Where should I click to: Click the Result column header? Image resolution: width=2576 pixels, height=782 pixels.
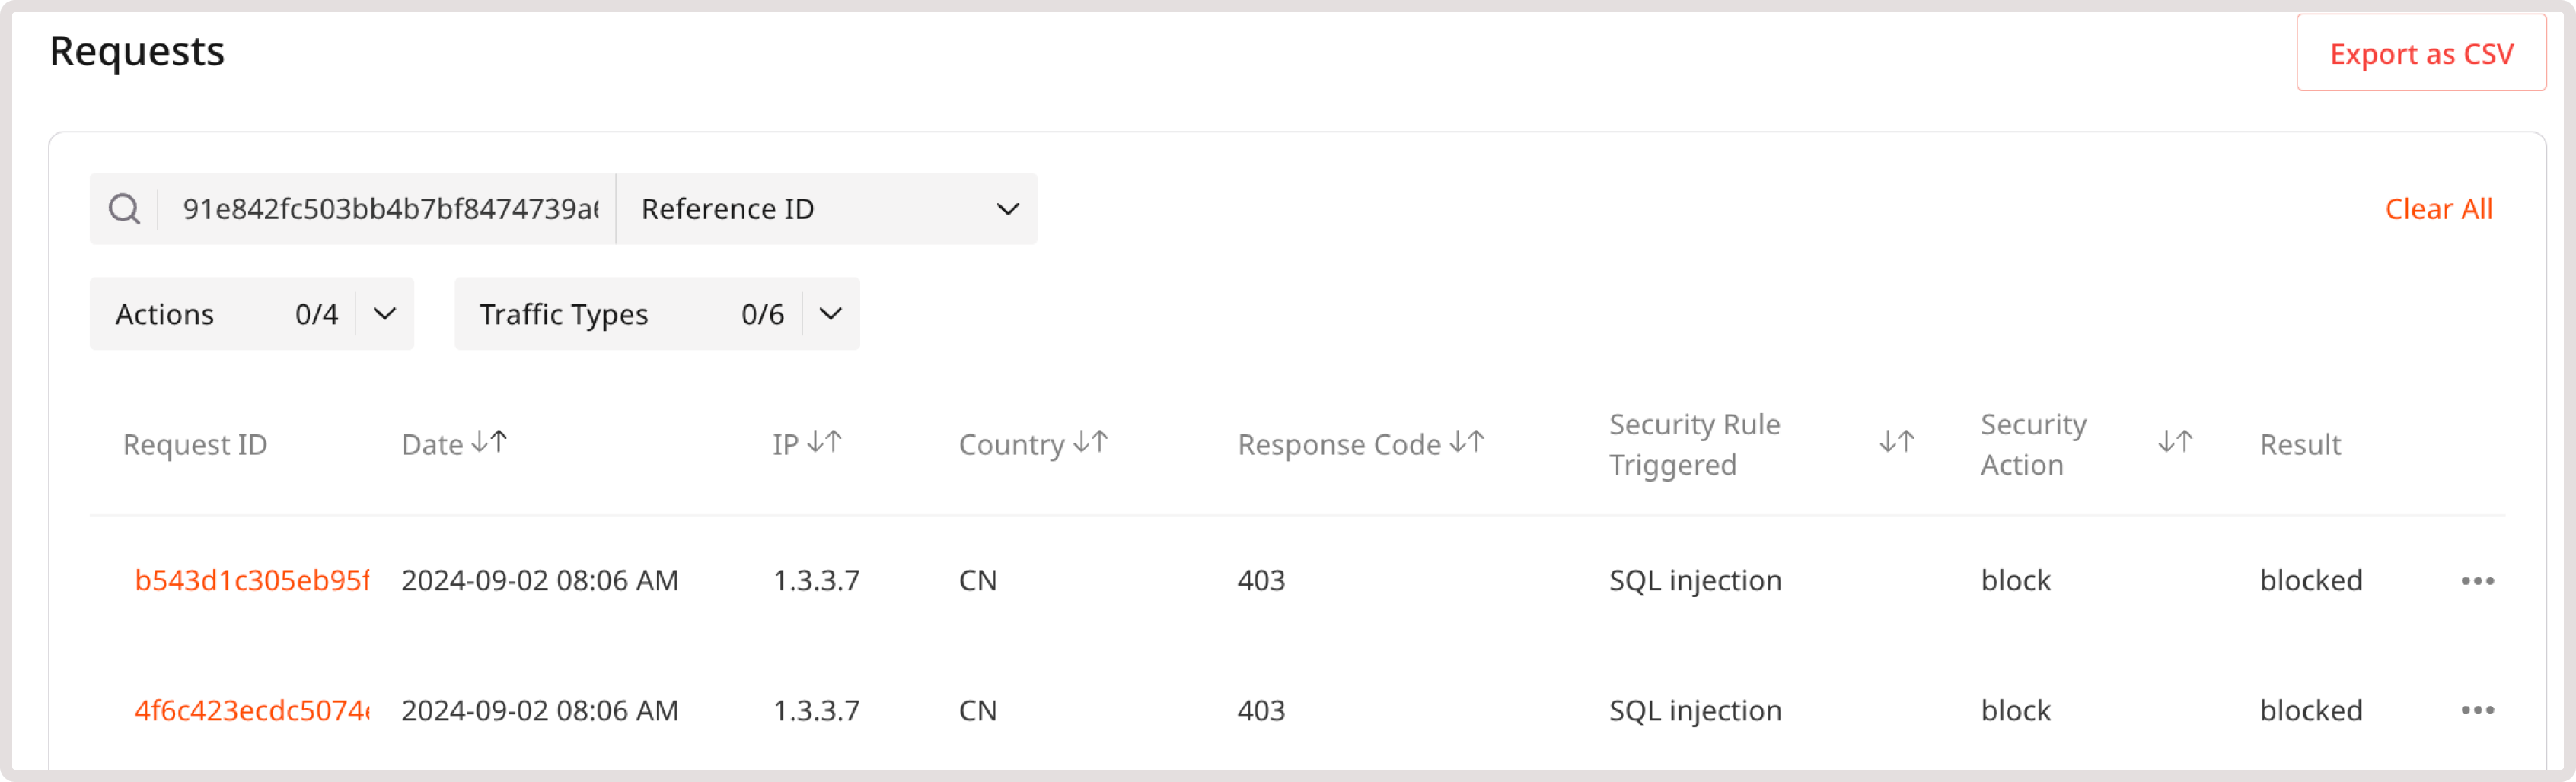point(2300,443)
